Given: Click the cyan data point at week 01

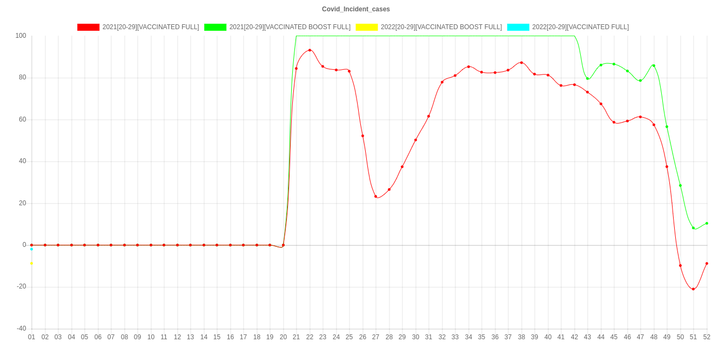Looking at the screenshot, I should [31, 249].
